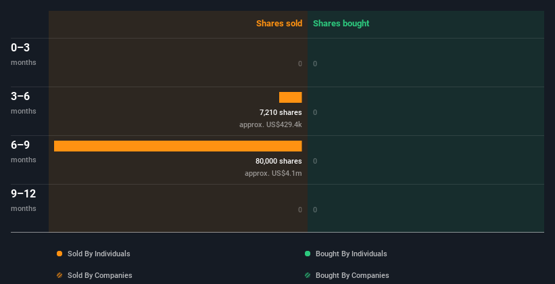Select the 'Bought By Companies' legend label
The image size is (555, 284).
(352, 275)
